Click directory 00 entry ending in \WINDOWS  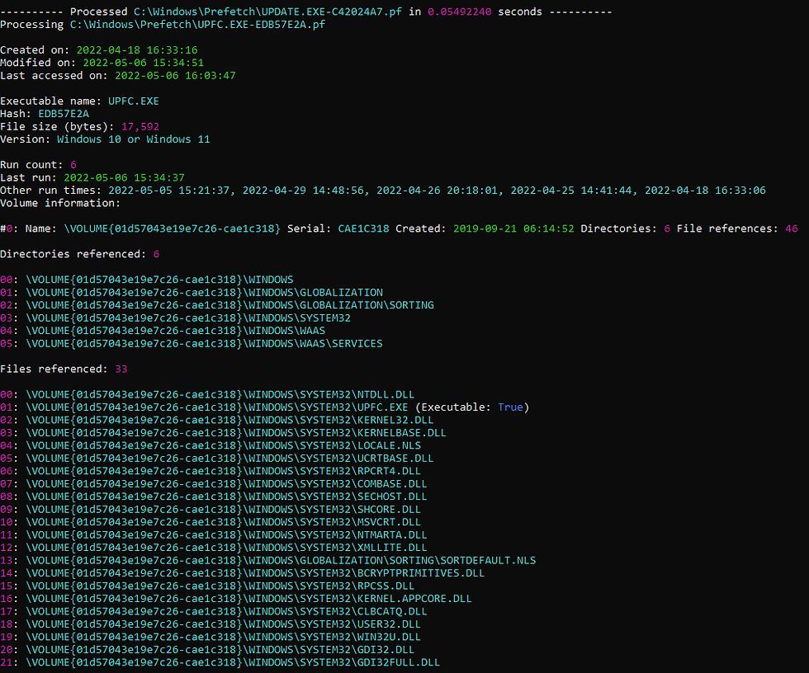point(147,280)
